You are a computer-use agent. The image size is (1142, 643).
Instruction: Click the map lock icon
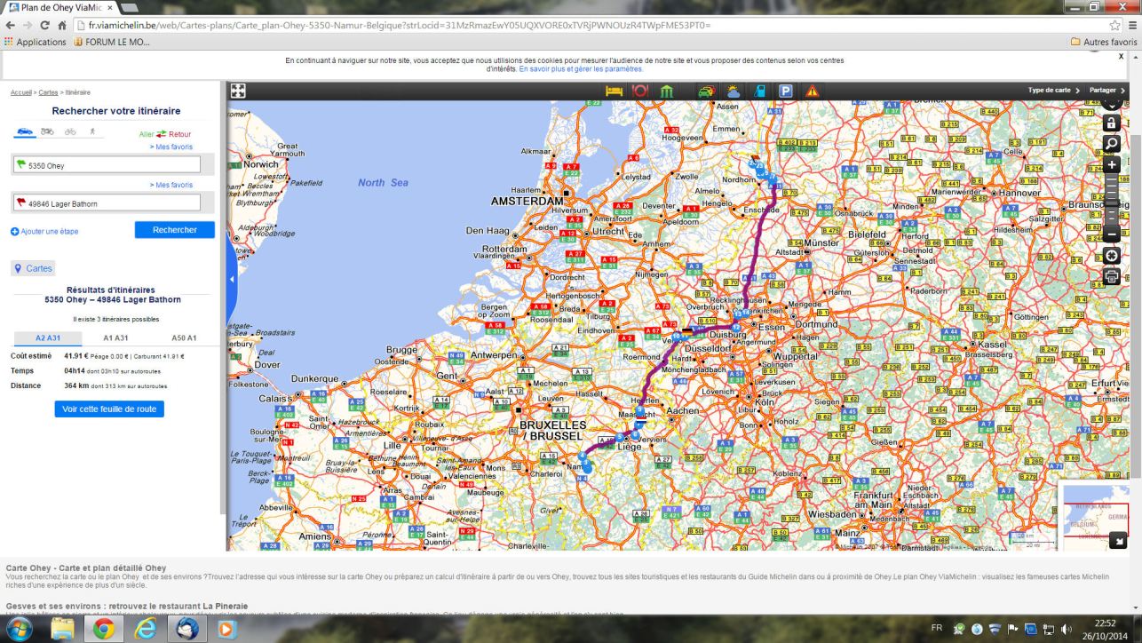1111,123
